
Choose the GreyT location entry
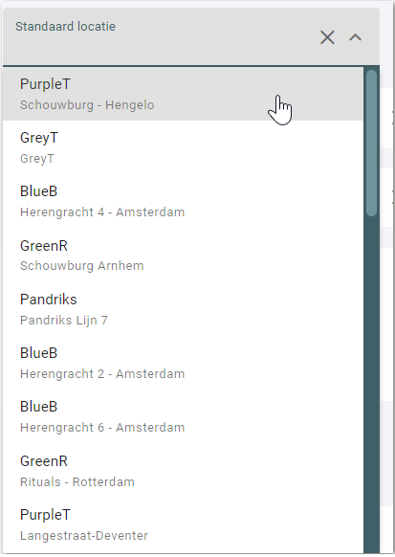click(x=183, y=147)
